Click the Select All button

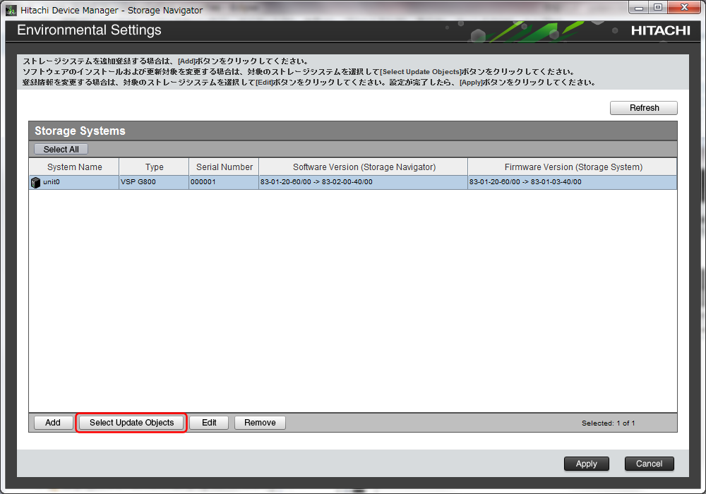[x=61, y=150]
